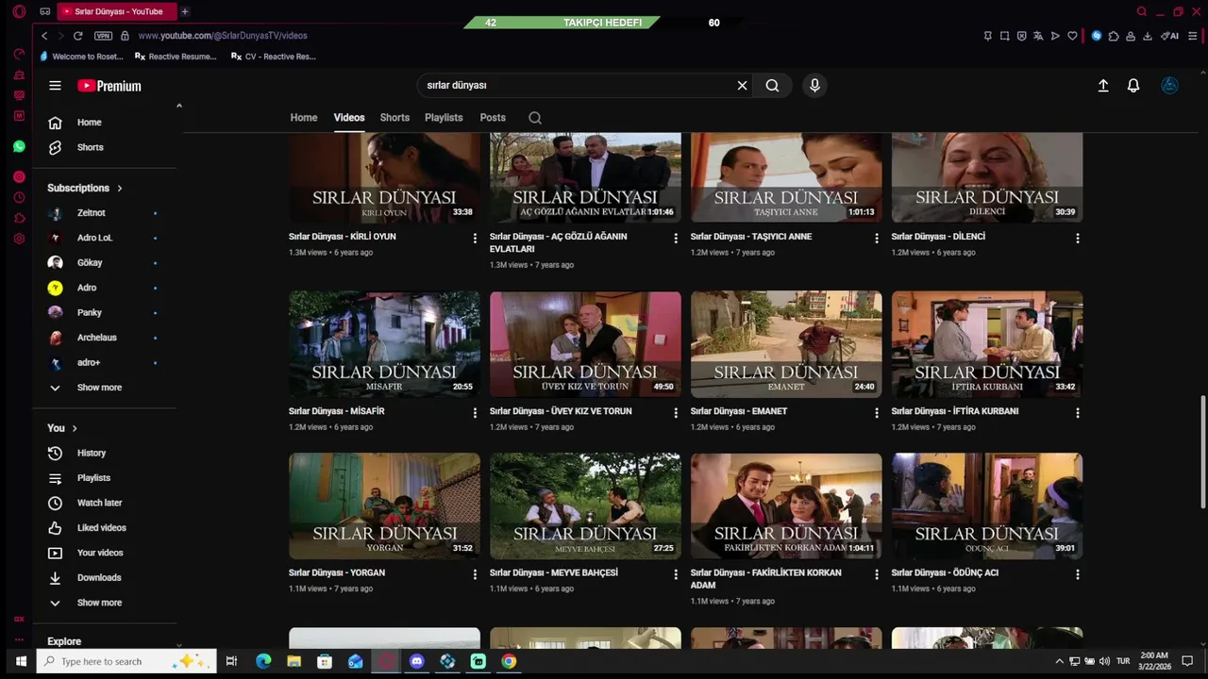1208x679 pixels.
Task: Start voice search with microphone icon
Action: (x=814, y=86)
